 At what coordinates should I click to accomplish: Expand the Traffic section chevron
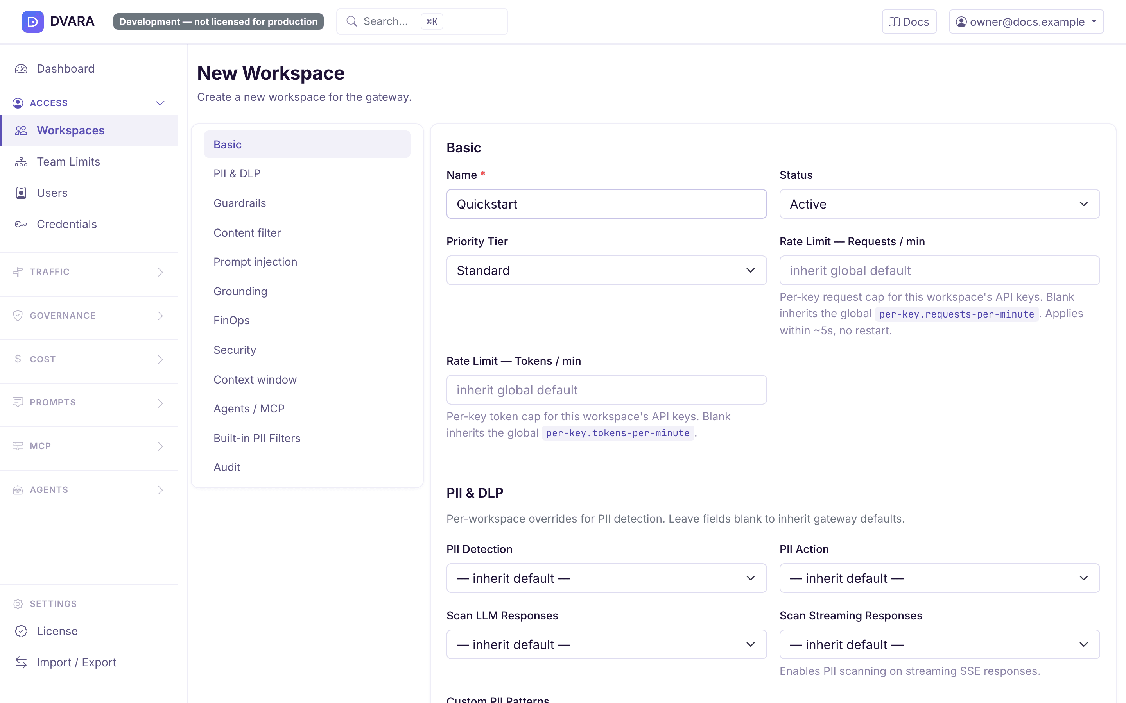tap(160, 272)
